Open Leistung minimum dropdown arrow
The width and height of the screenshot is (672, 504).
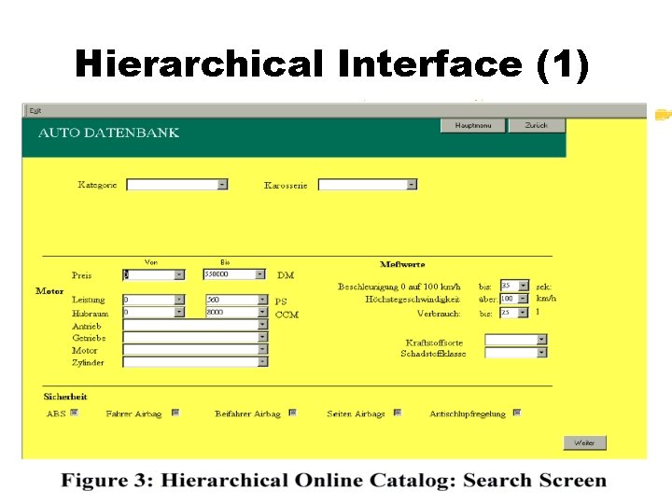179,300
